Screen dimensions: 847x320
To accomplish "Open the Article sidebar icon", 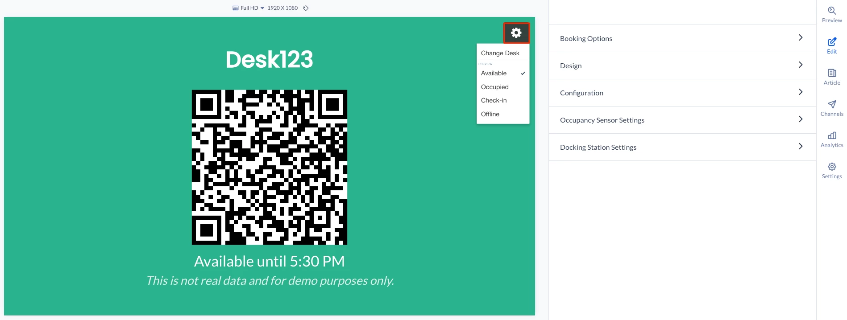I will click(832, 77).
